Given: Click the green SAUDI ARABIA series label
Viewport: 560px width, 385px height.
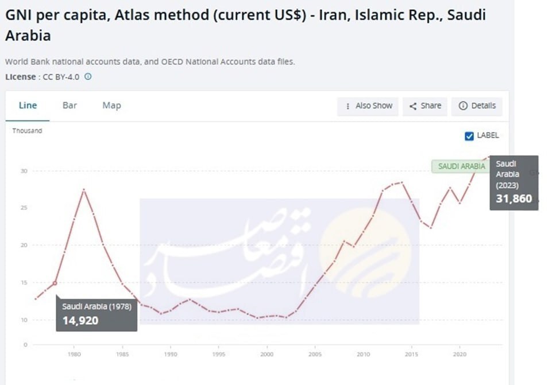Looking at the screenshot, I should tap(461, 166).
